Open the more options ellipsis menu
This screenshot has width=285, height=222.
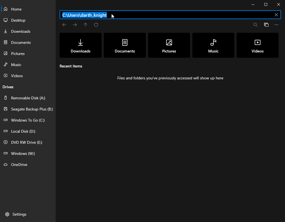pos(276,25)
